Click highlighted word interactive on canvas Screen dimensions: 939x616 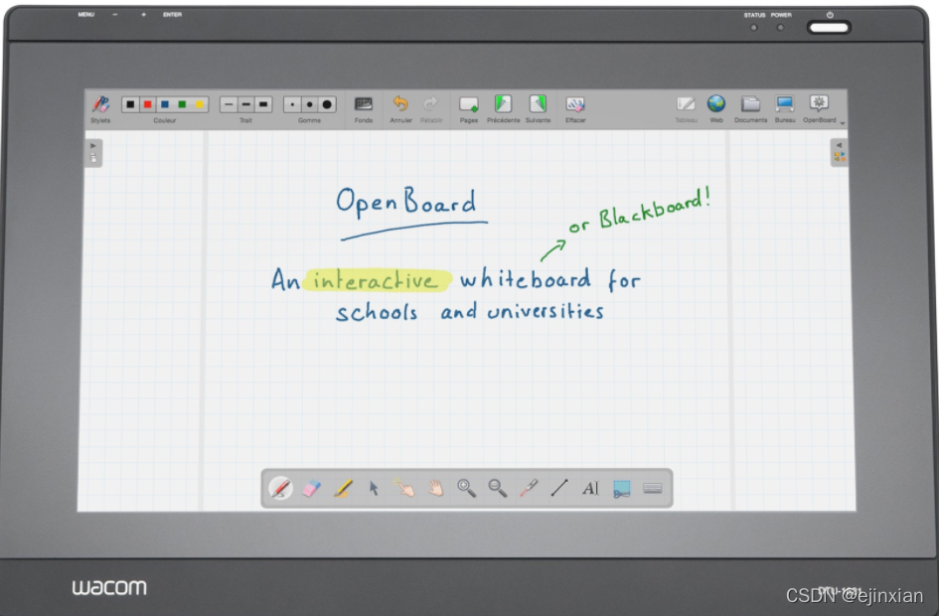376,280
